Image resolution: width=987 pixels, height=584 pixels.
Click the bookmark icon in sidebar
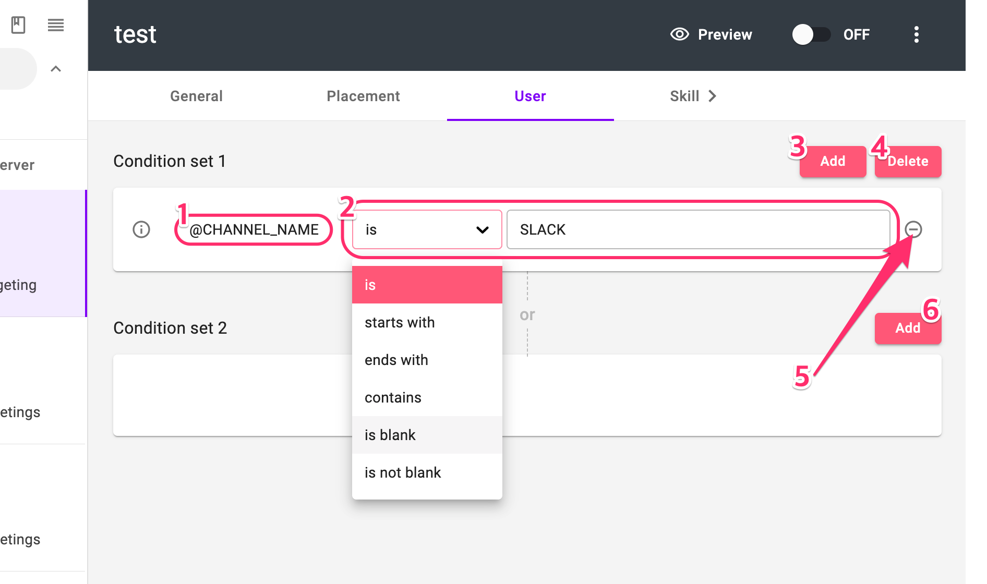coord(18,25)
